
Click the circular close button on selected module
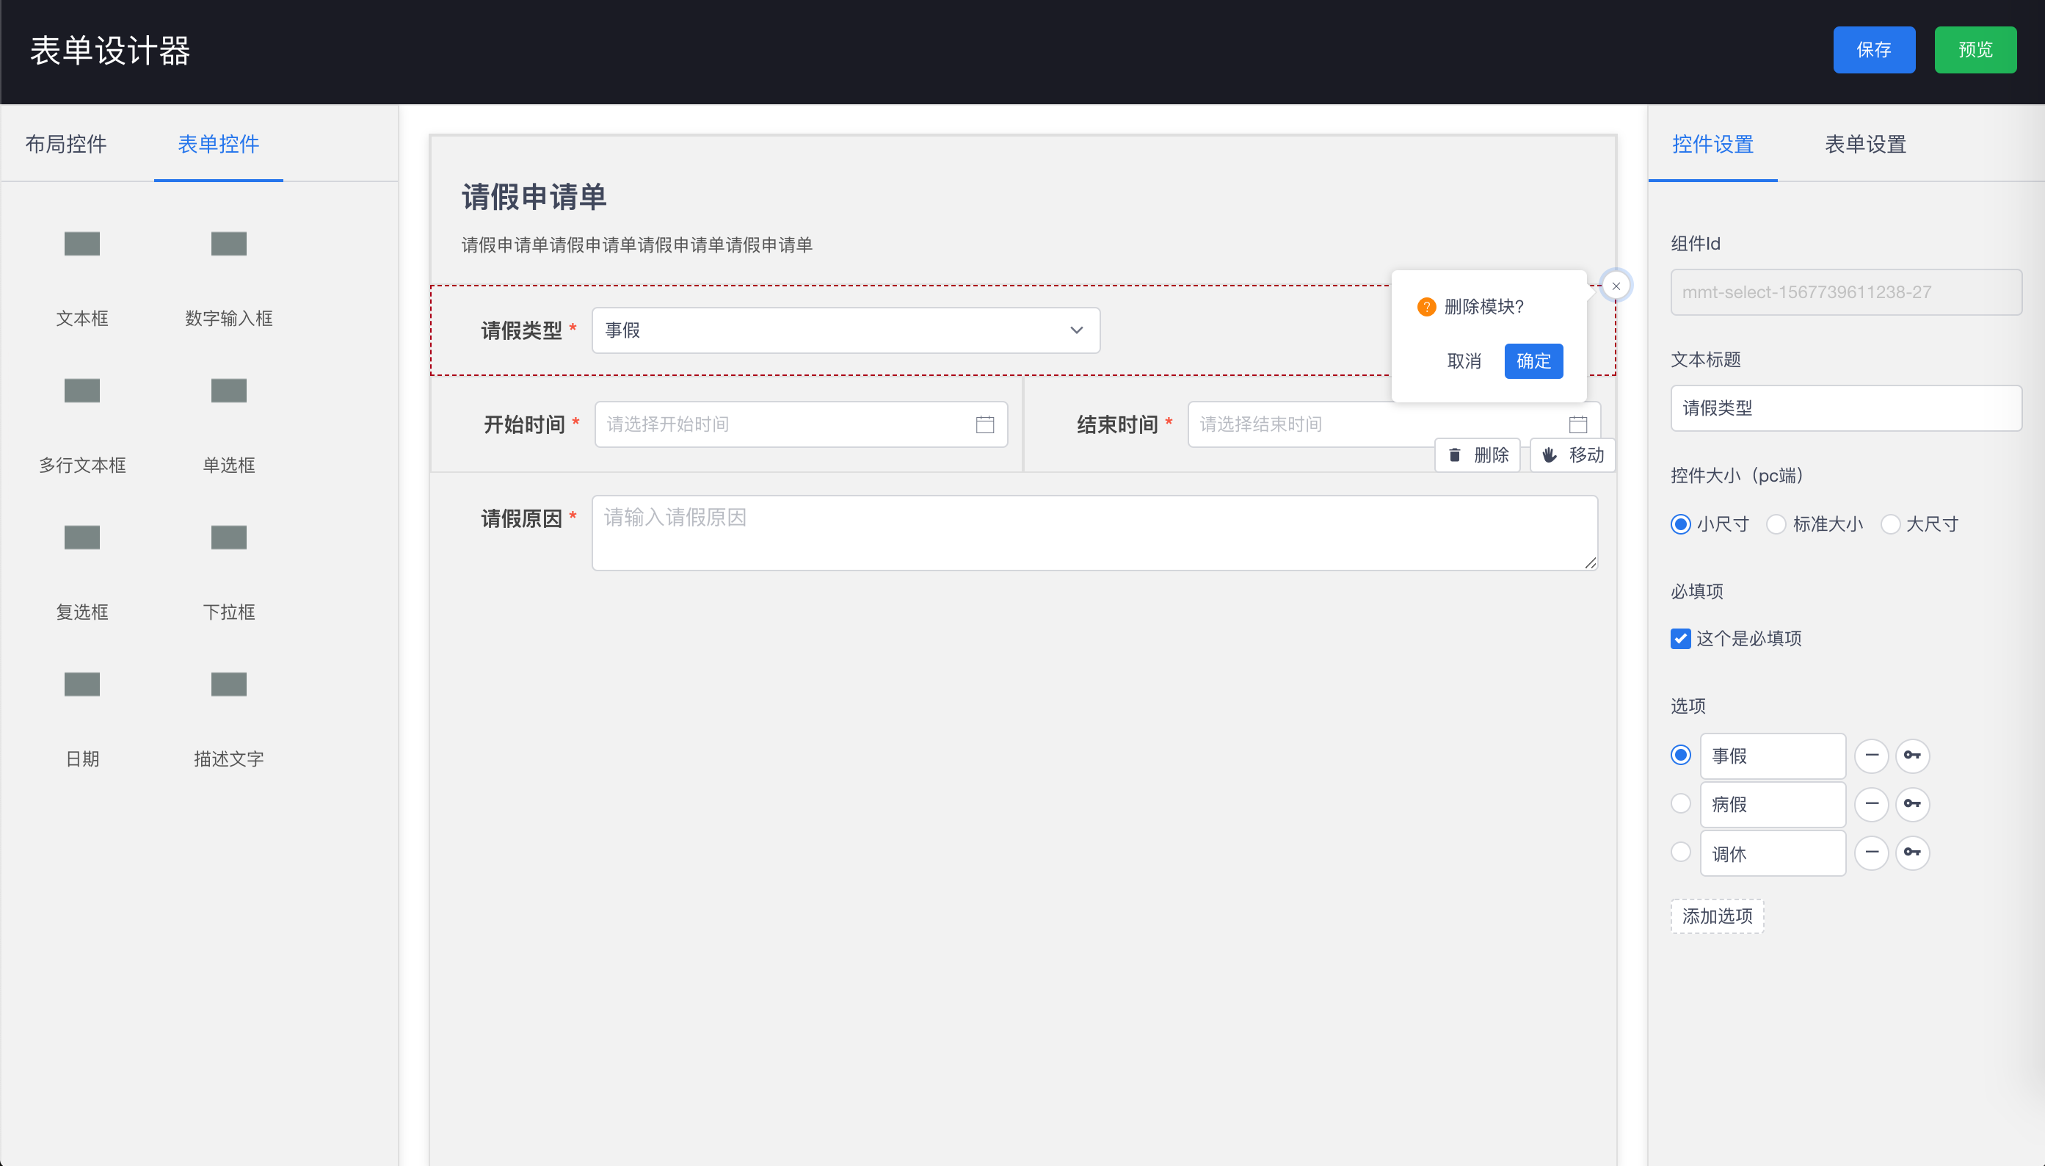(1616, 286)
